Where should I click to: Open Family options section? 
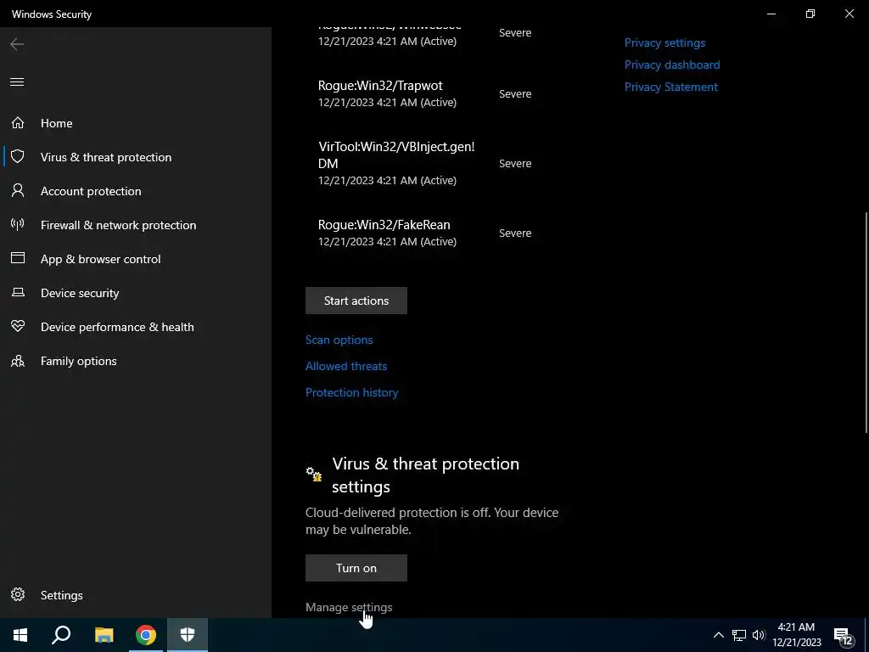(x=78, y=361)
